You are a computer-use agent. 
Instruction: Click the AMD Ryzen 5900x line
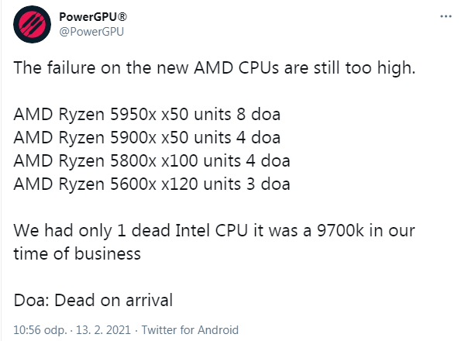pos(146,138)
